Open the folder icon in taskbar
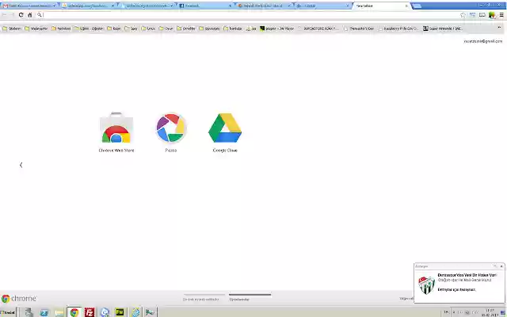 59,312
